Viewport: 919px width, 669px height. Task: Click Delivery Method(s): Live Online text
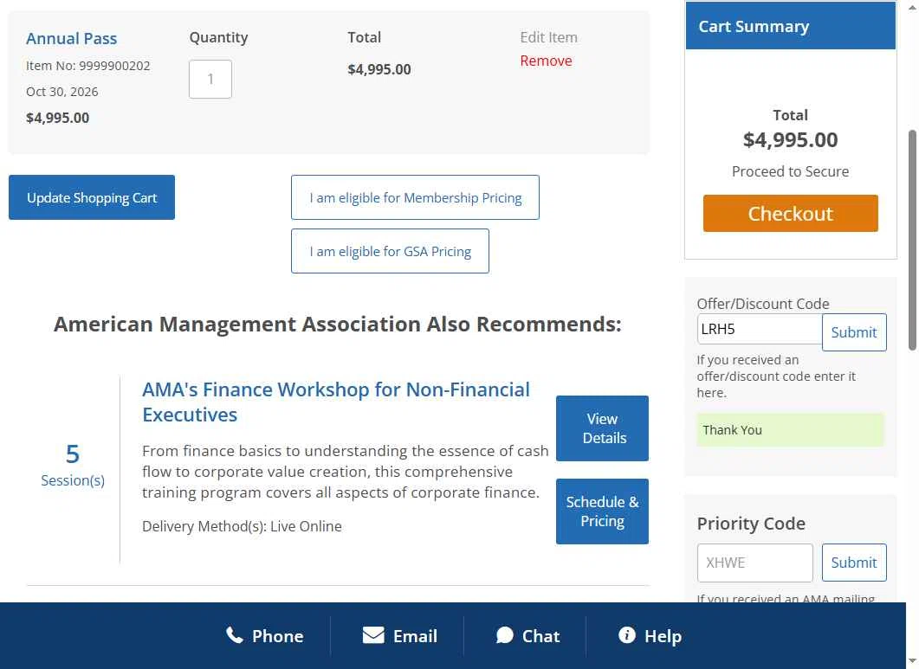242,526
